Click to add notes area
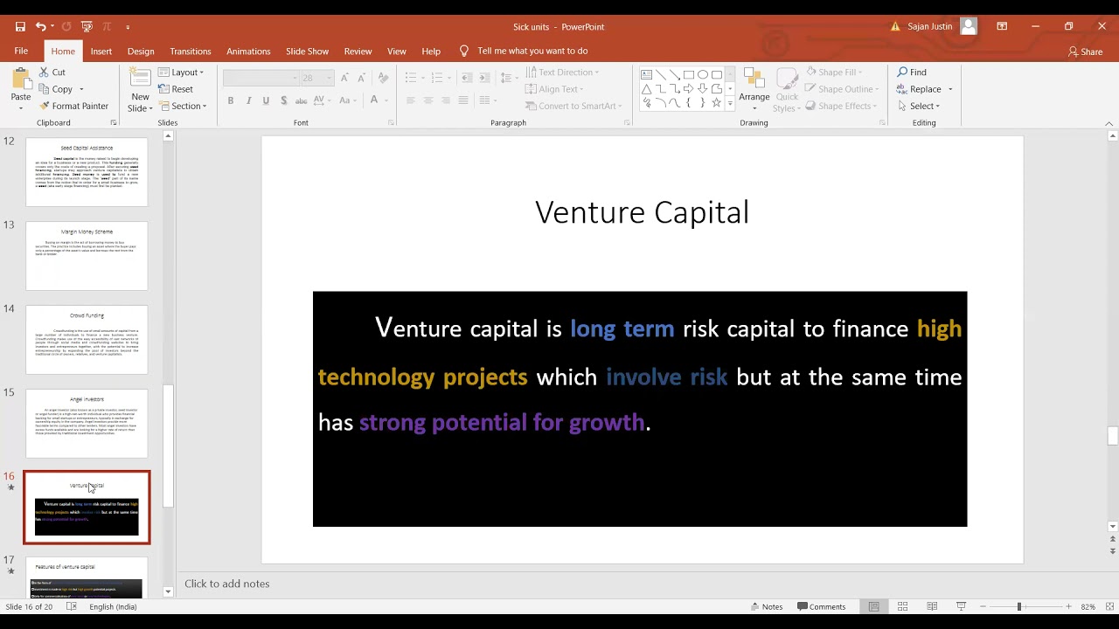The height and width of the screenshot is (629, 1119). click(x=227, y=584)
